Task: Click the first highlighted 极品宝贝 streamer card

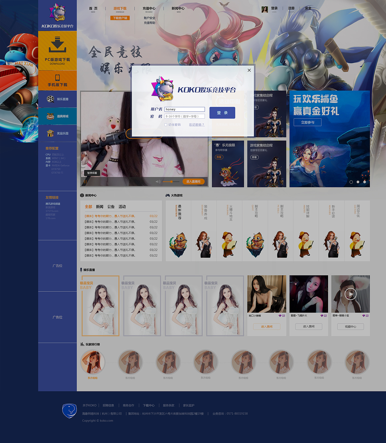Action: [x=100, y=306]
